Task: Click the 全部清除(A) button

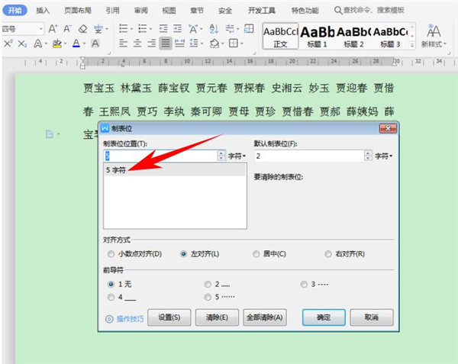Action: [265, 317]
